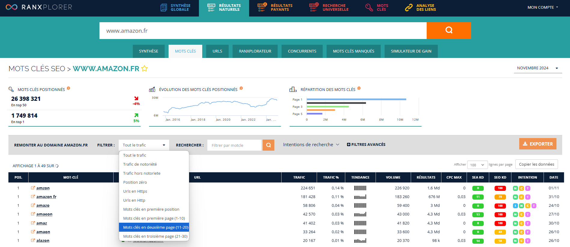Open external link icon for amaz
Image resolution: width=570 pixels, height=247 pixels.
click(33, 223)
